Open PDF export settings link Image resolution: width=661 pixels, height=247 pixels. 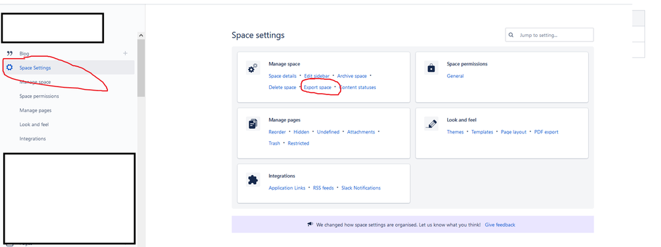547,132
